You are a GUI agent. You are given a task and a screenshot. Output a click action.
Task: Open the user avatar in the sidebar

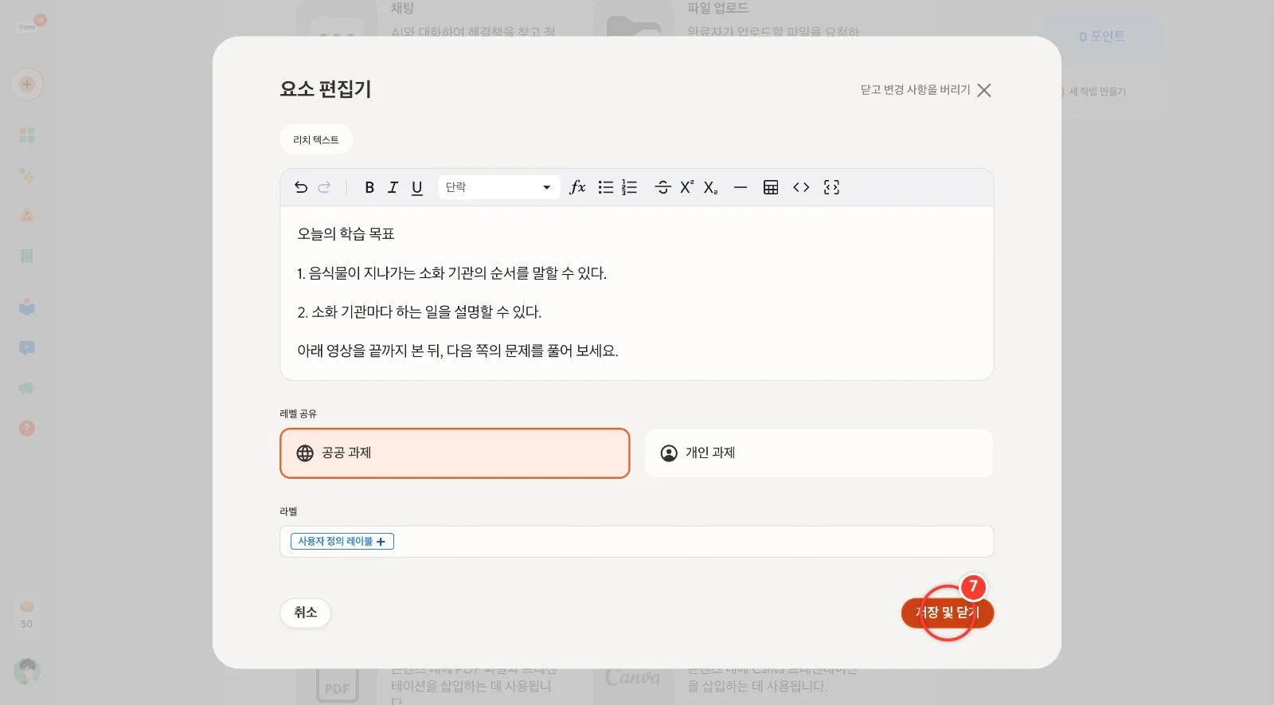[x=27, y=672]
